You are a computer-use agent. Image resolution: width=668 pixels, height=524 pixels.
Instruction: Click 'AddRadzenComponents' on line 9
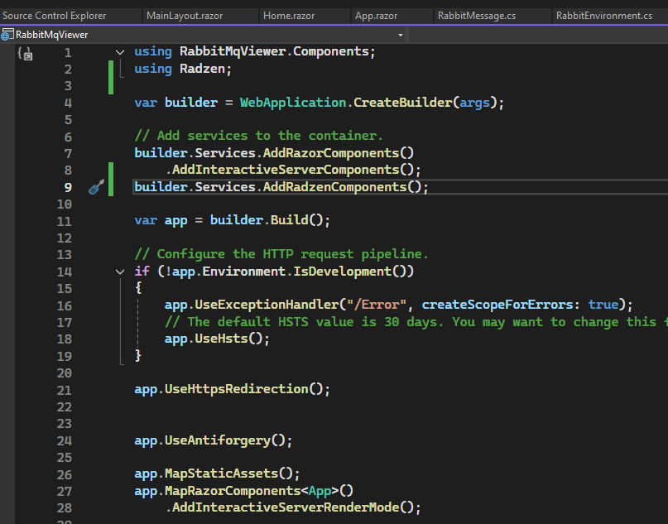334,187
